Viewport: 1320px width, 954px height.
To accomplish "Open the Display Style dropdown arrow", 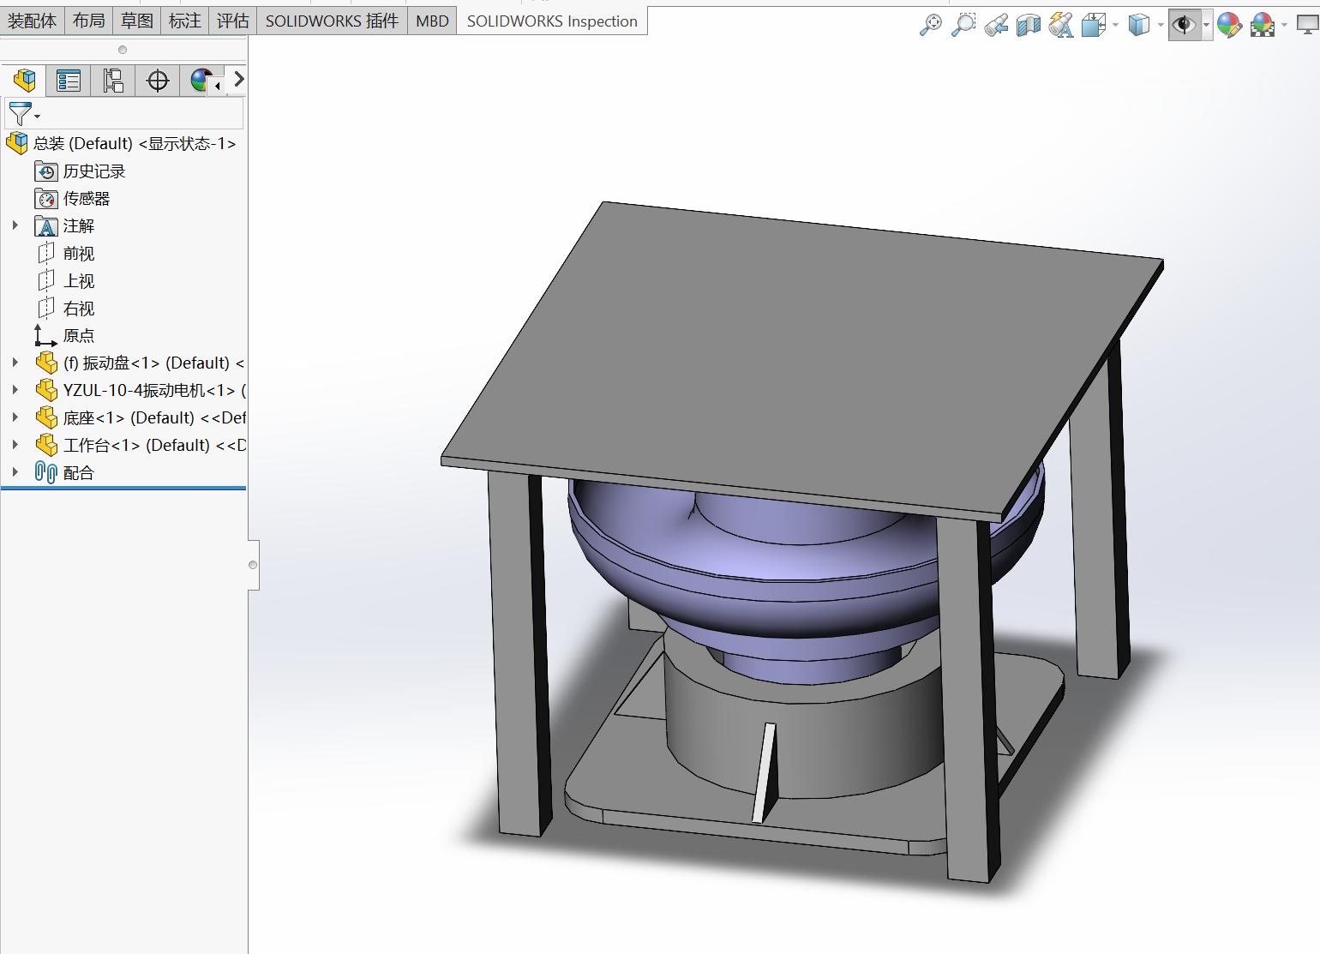I will click(1161, 26).
